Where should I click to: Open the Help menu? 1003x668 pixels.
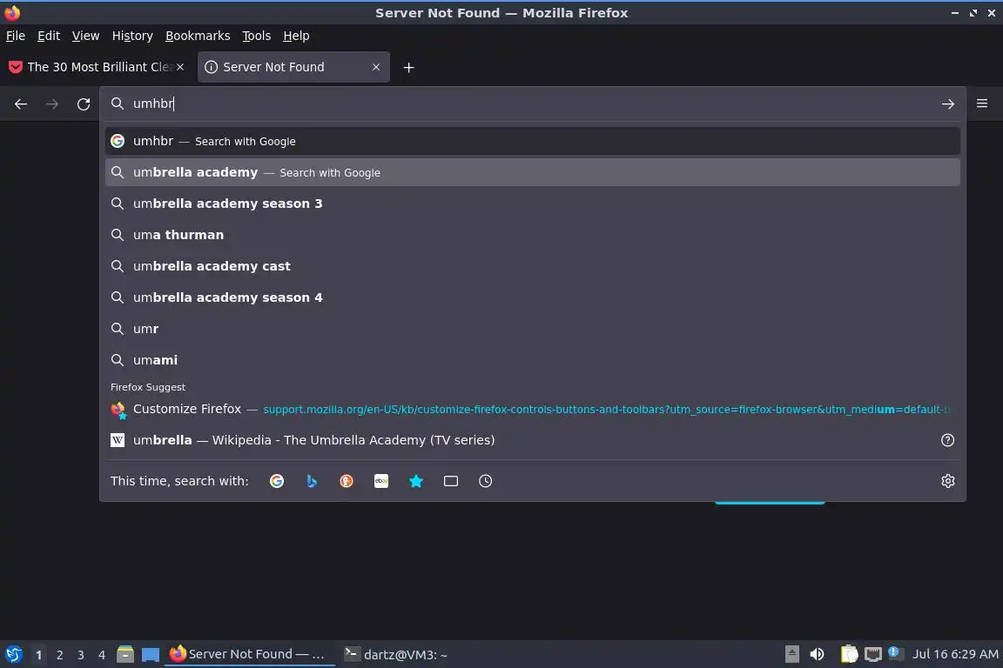[296, 36]
